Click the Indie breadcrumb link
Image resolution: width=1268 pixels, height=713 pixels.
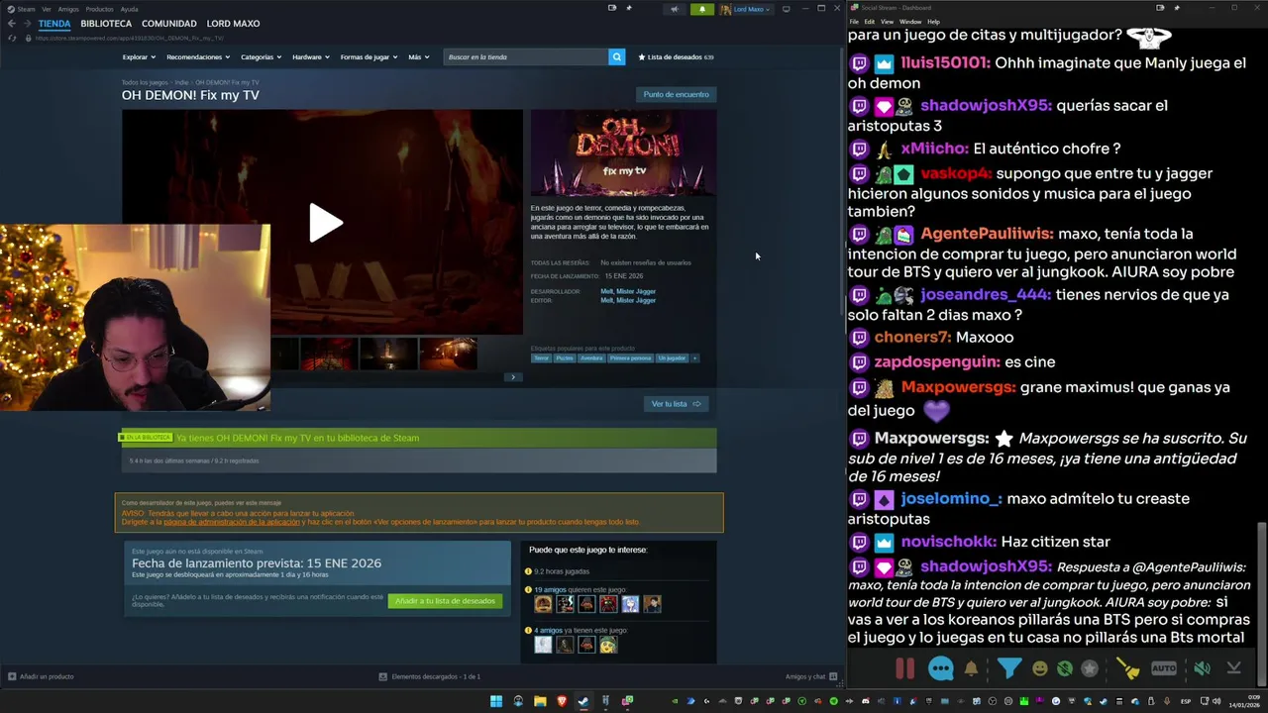[x=181, y=82]
